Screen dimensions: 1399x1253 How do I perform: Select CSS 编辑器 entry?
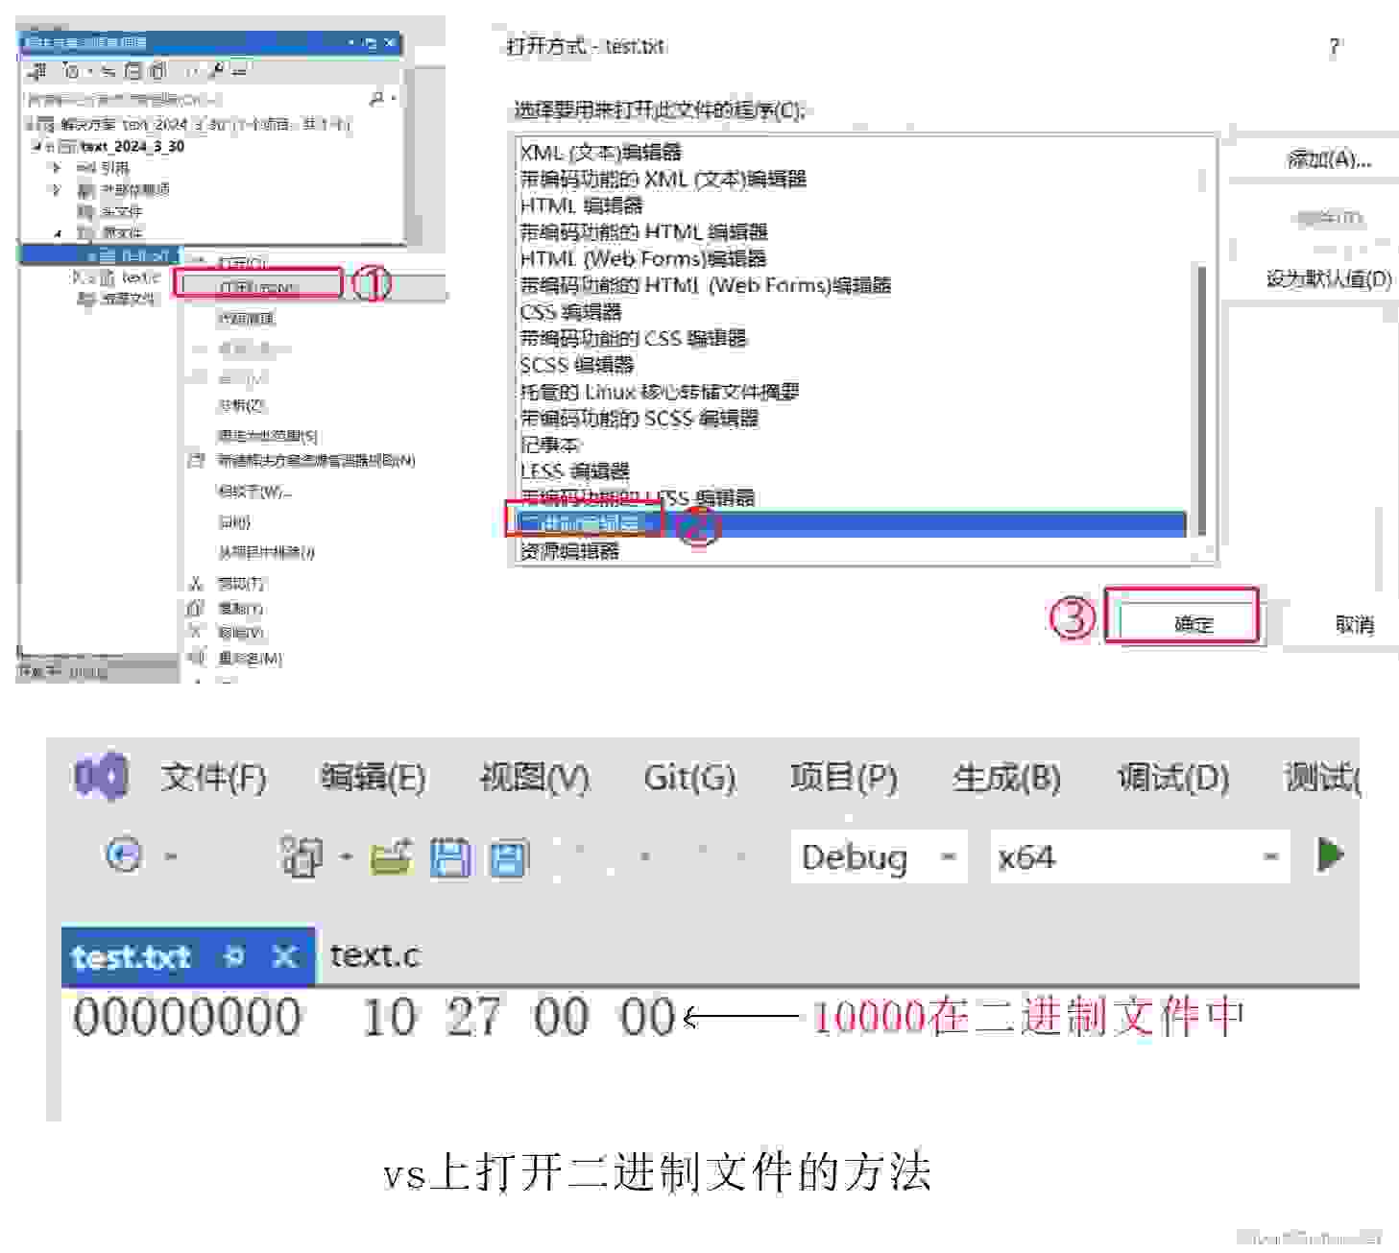tap(570, 312)
